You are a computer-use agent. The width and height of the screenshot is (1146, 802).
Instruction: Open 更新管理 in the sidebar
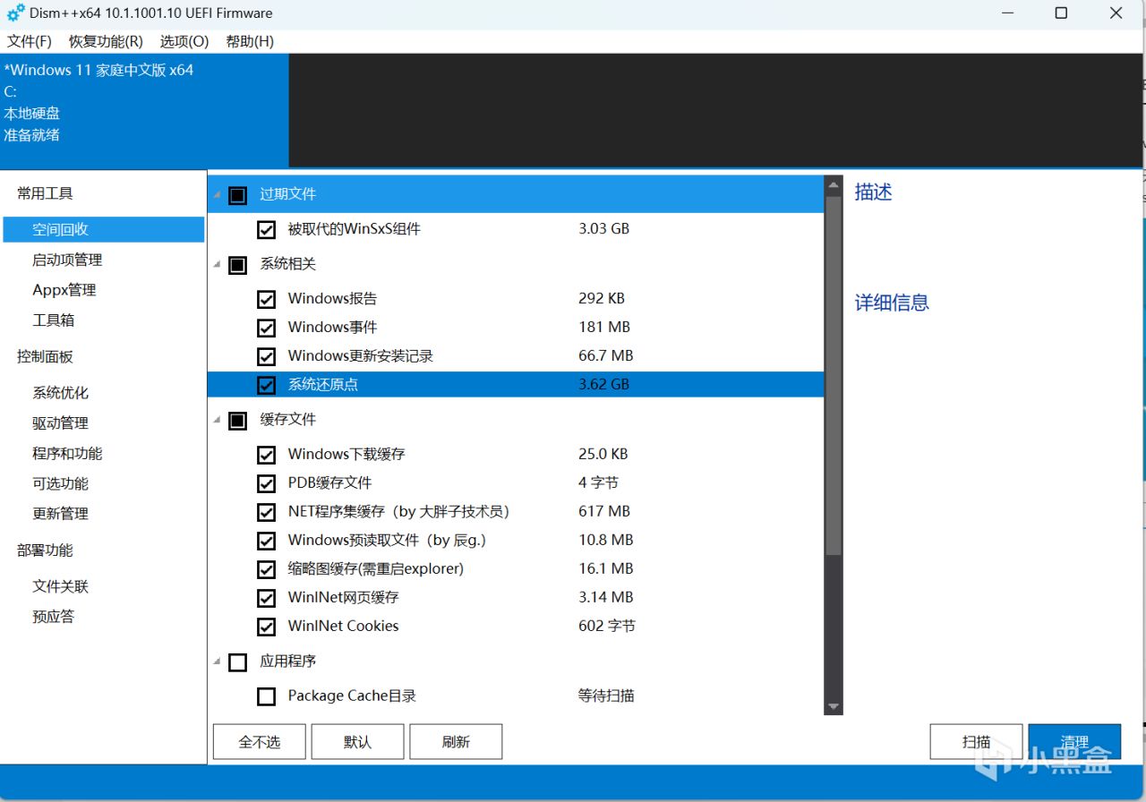[60, 514]
